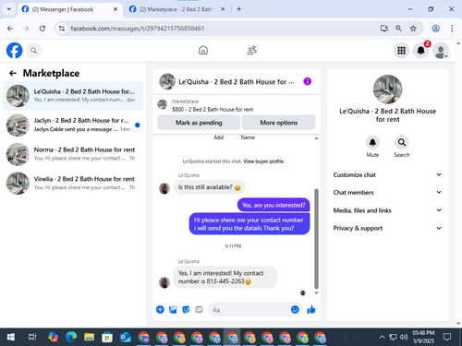Open Jaclyn conversation in list
Screen dimensions: 462x346
pos(73,125)
